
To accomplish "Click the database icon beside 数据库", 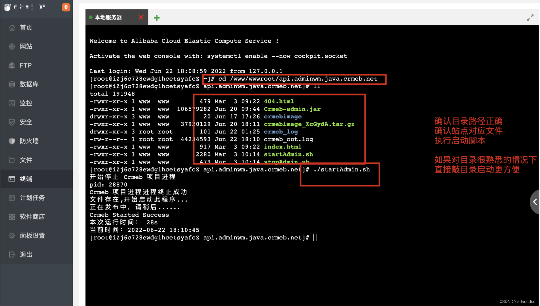I will (12, 84).
